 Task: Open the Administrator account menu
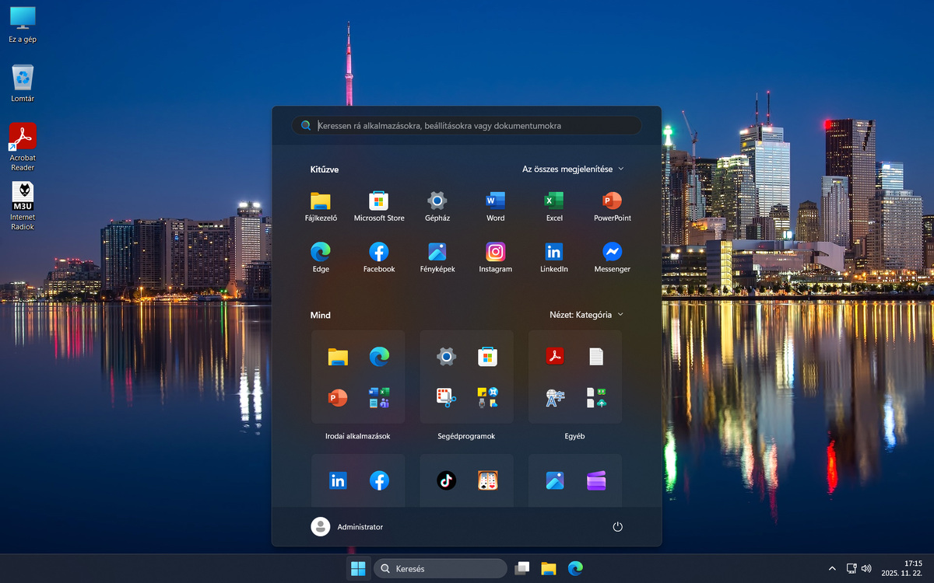(x=347, y=526)
